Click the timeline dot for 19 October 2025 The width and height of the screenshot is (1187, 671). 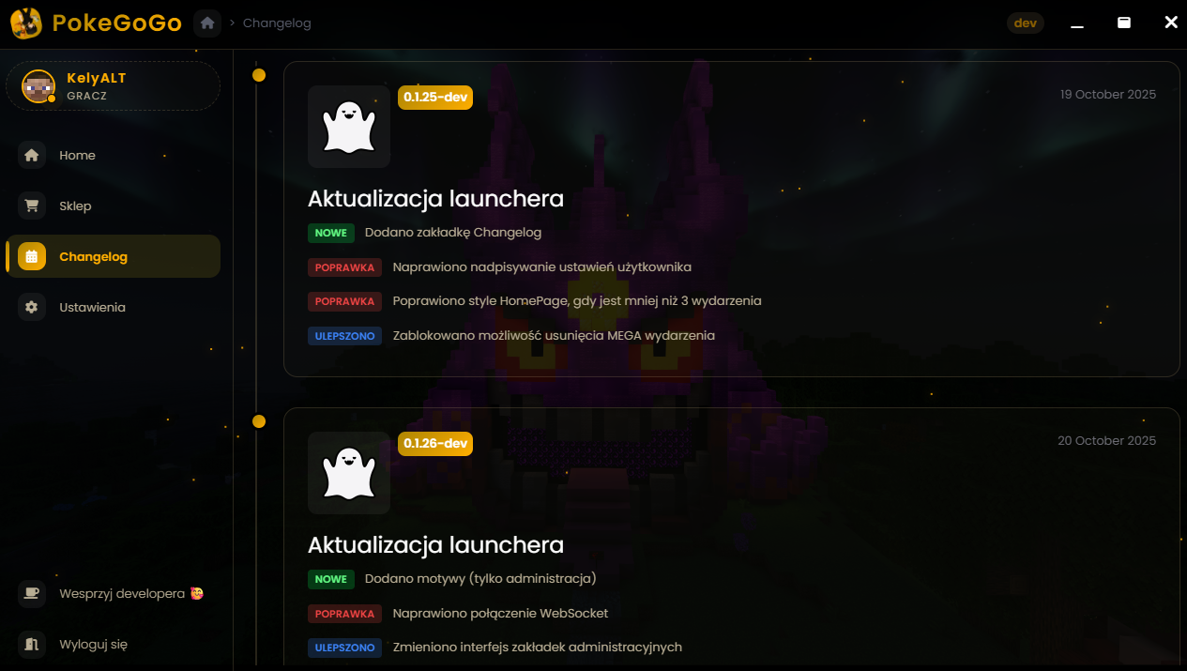(259, 75)
